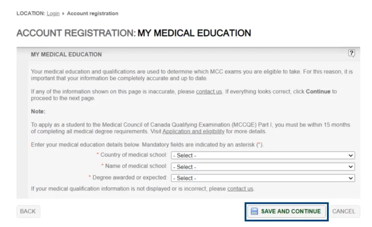
Task: Click the breadcrumb arrow separator icon
Action: [63, 14]
